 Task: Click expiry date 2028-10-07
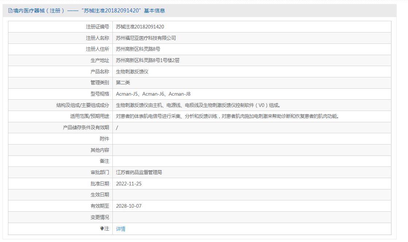[x=129, y=206]
